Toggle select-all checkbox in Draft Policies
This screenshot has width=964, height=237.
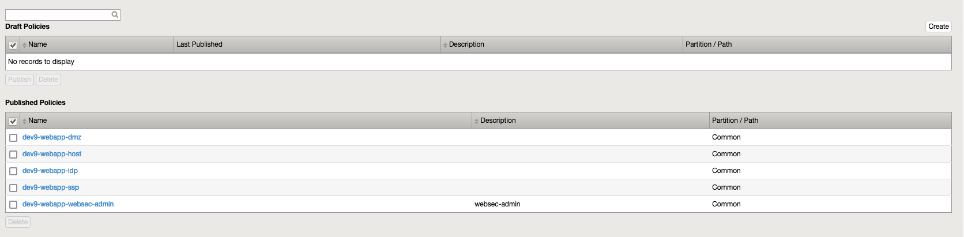point(13,45)
